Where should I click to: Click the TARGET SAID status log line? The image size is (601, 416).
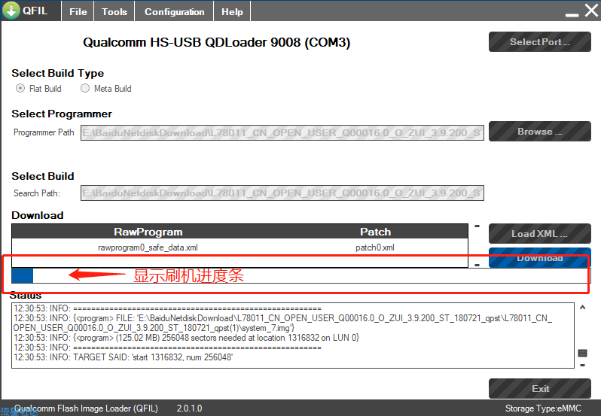point(123,357)
